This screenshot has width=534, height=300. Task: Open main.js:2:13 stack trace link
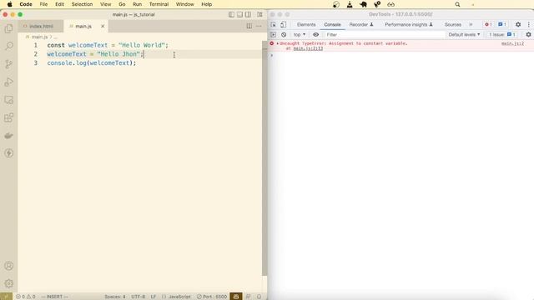(x=308, y=48)
